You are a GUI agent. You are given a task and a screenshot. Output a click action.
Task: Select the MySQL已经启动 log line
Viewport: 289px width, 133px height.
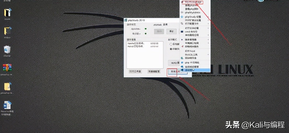143,46
